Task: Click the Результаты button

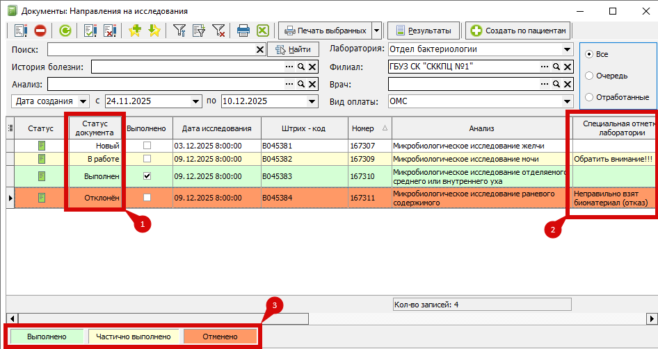Action: tap(424, 31)
